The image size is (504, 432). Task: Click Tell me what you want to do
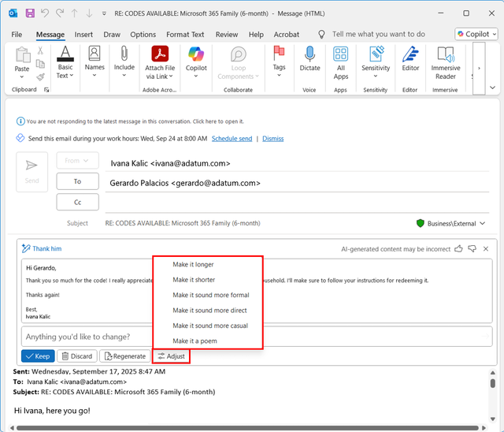pyautogui.click(x=378, y=34)
